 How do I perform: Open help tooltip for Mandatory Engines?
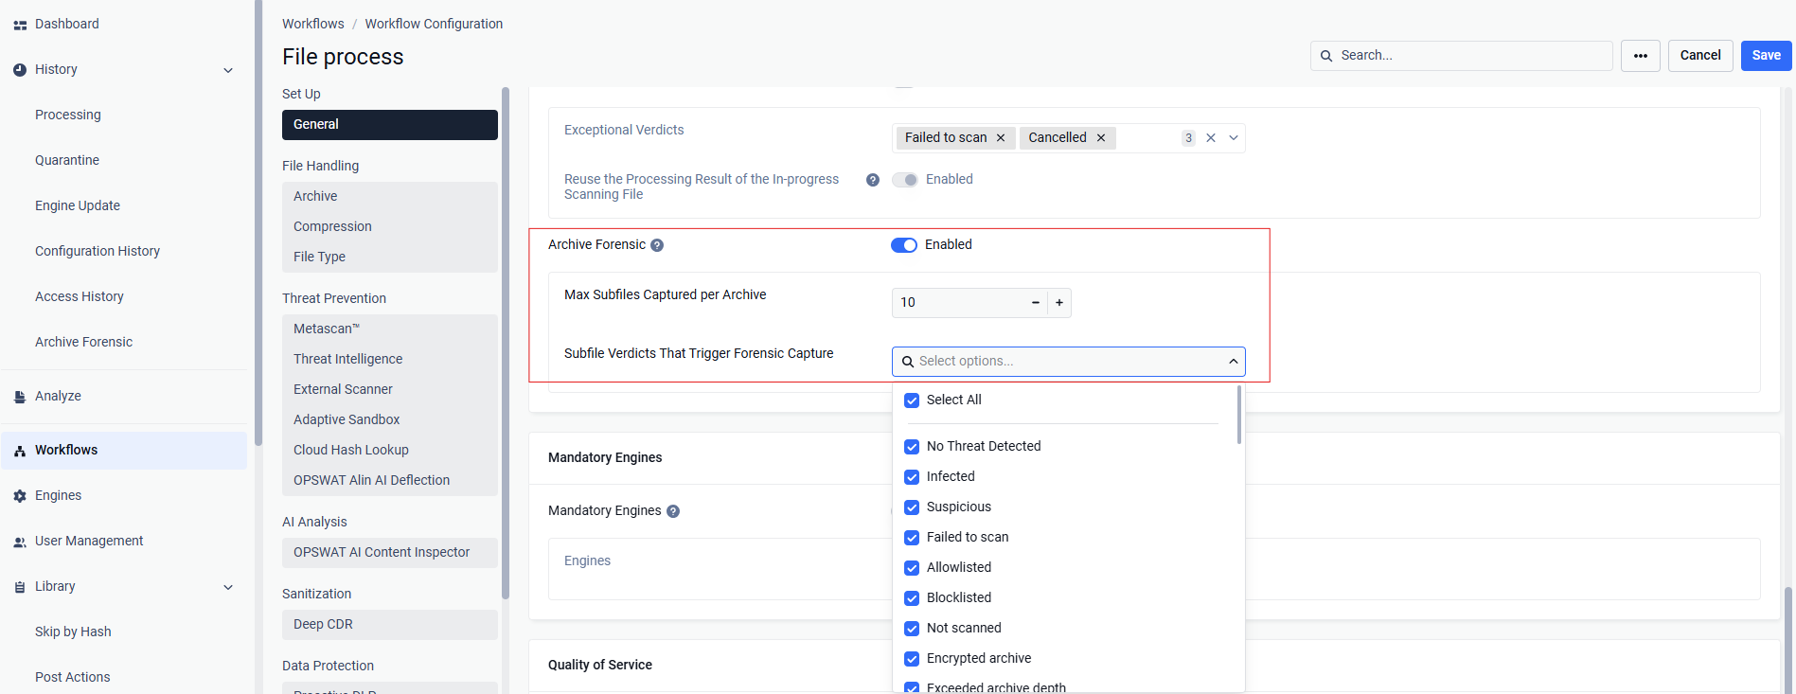(x=673, y=511)
